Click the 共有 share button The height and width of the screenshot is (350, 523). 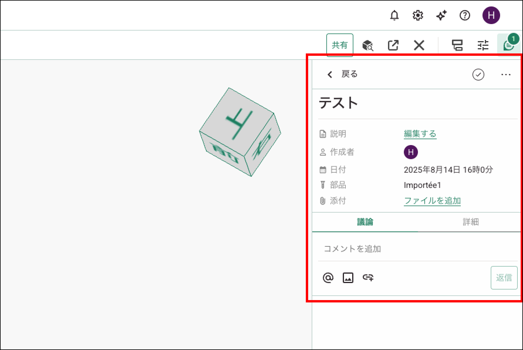tap(340, 45)
